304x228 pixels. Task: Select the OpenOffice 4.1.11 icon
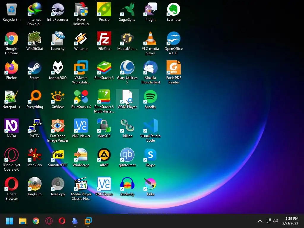173,38
